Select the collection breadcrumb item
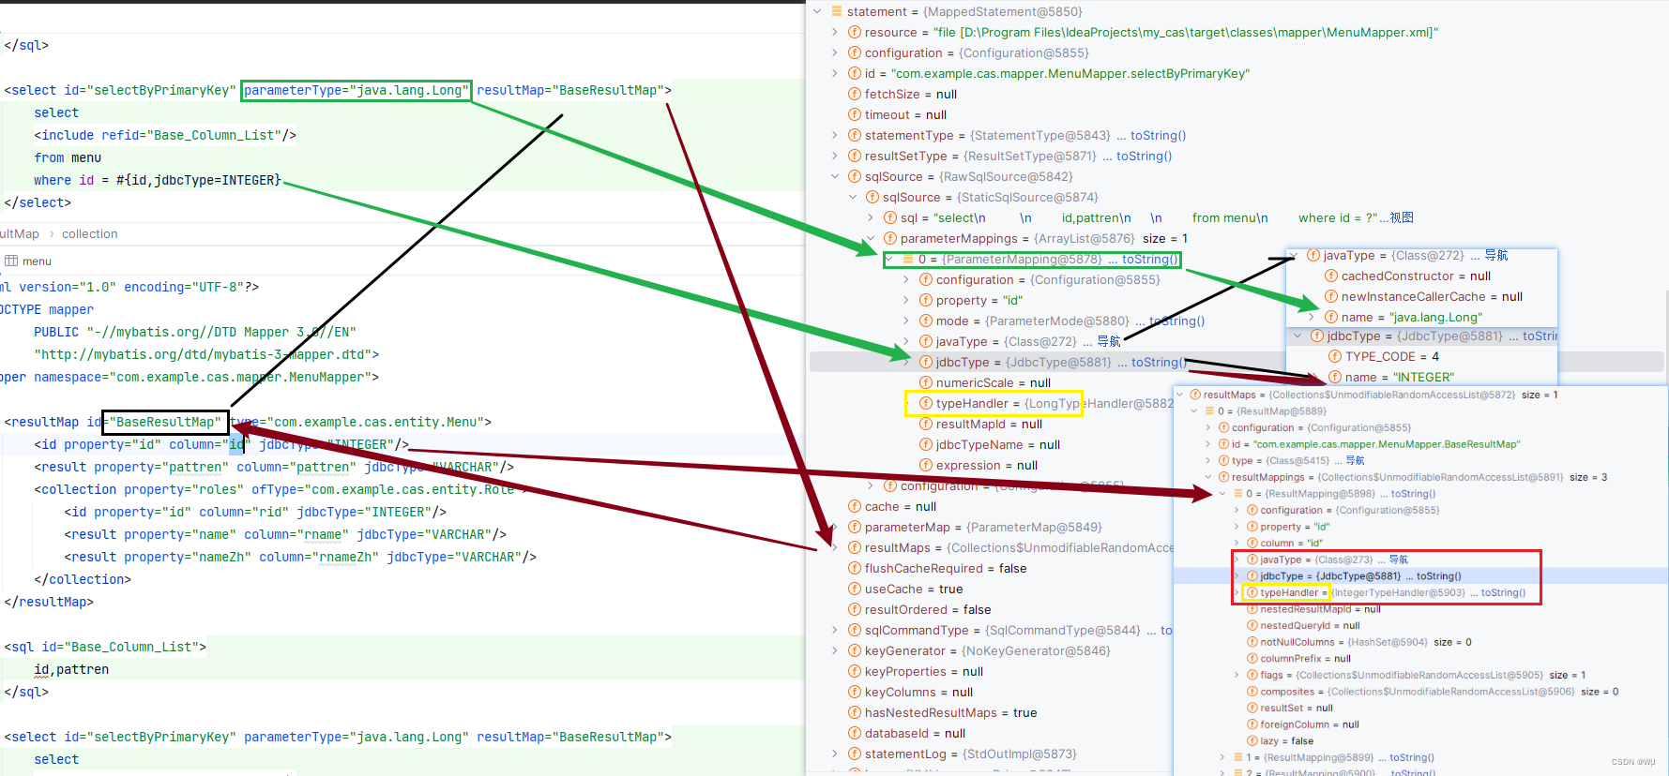The image size is (1669, 776). (90, 233)
